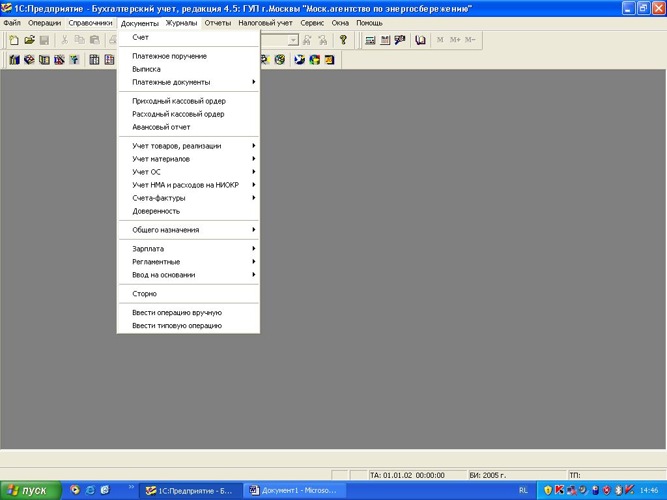
Task: Click the Open folder toolbar icon
Action: (x=29, y=40)
